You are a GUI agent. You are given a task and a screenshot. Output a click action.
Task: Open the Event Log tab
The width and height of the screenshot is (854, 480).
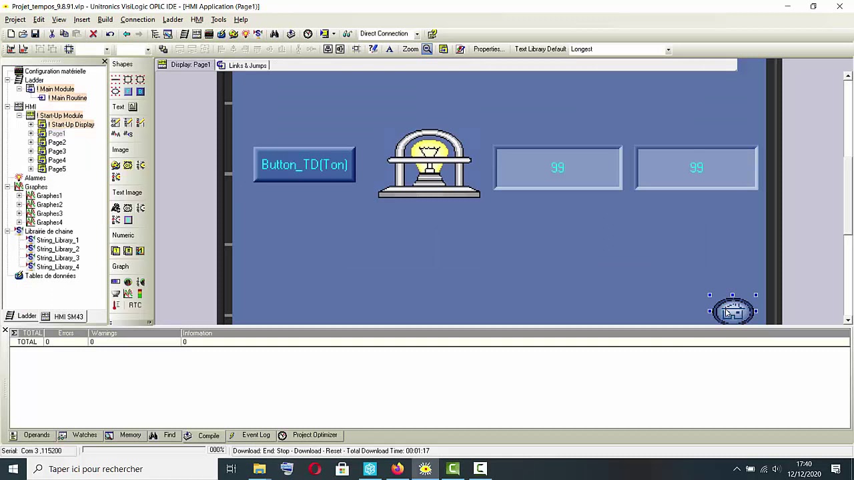250,435
